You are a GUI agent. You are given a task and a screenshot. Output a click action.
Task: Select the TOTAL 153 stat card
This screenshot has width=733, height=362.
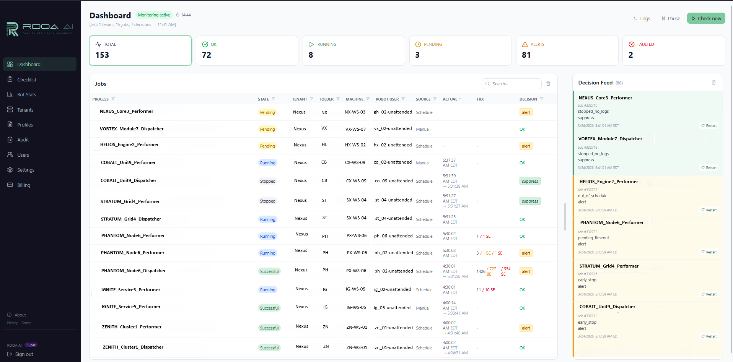point(140,50)
